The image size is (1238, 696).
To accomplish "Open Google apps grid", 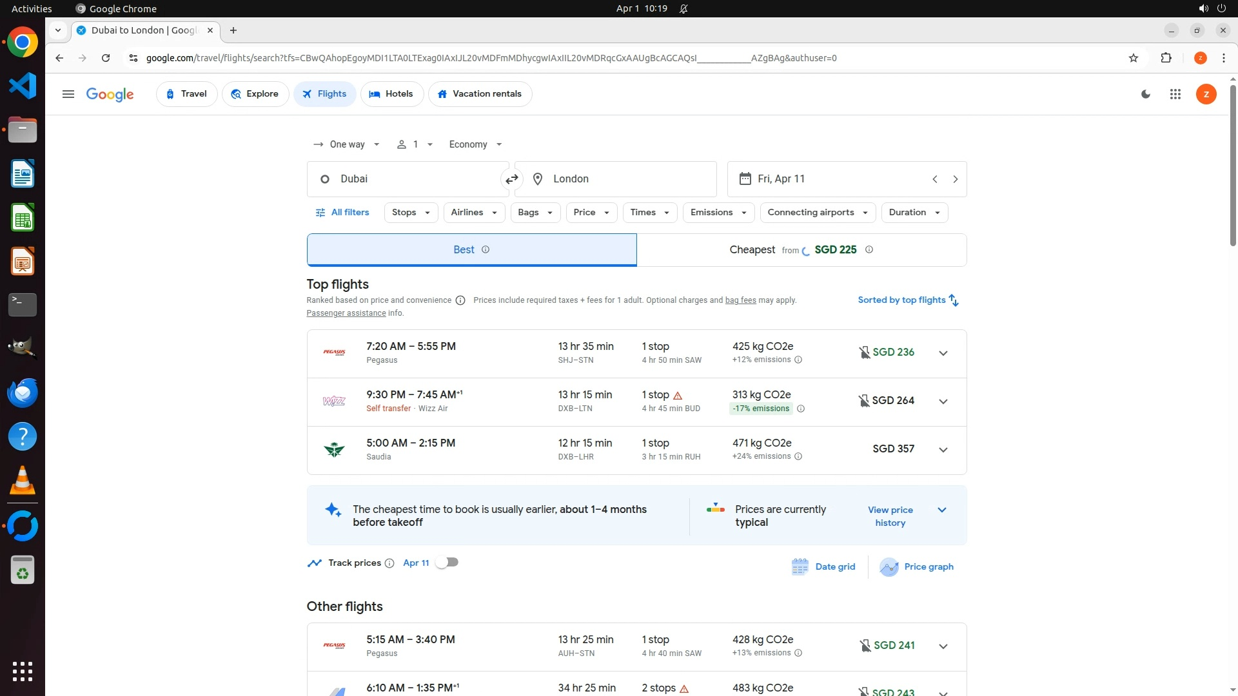I will [x=1175, y=94].
